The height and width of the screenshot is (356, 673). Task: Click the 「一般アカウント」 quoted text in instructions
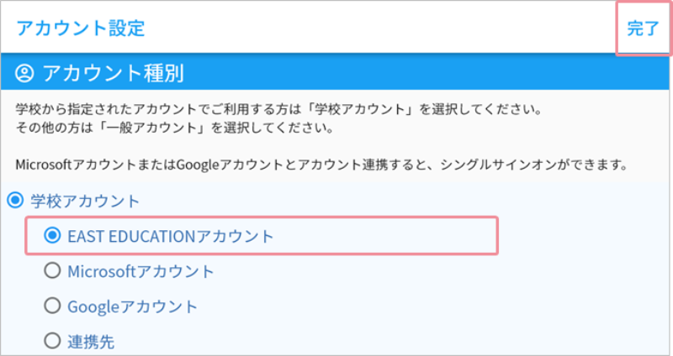[x=151, y=128]
